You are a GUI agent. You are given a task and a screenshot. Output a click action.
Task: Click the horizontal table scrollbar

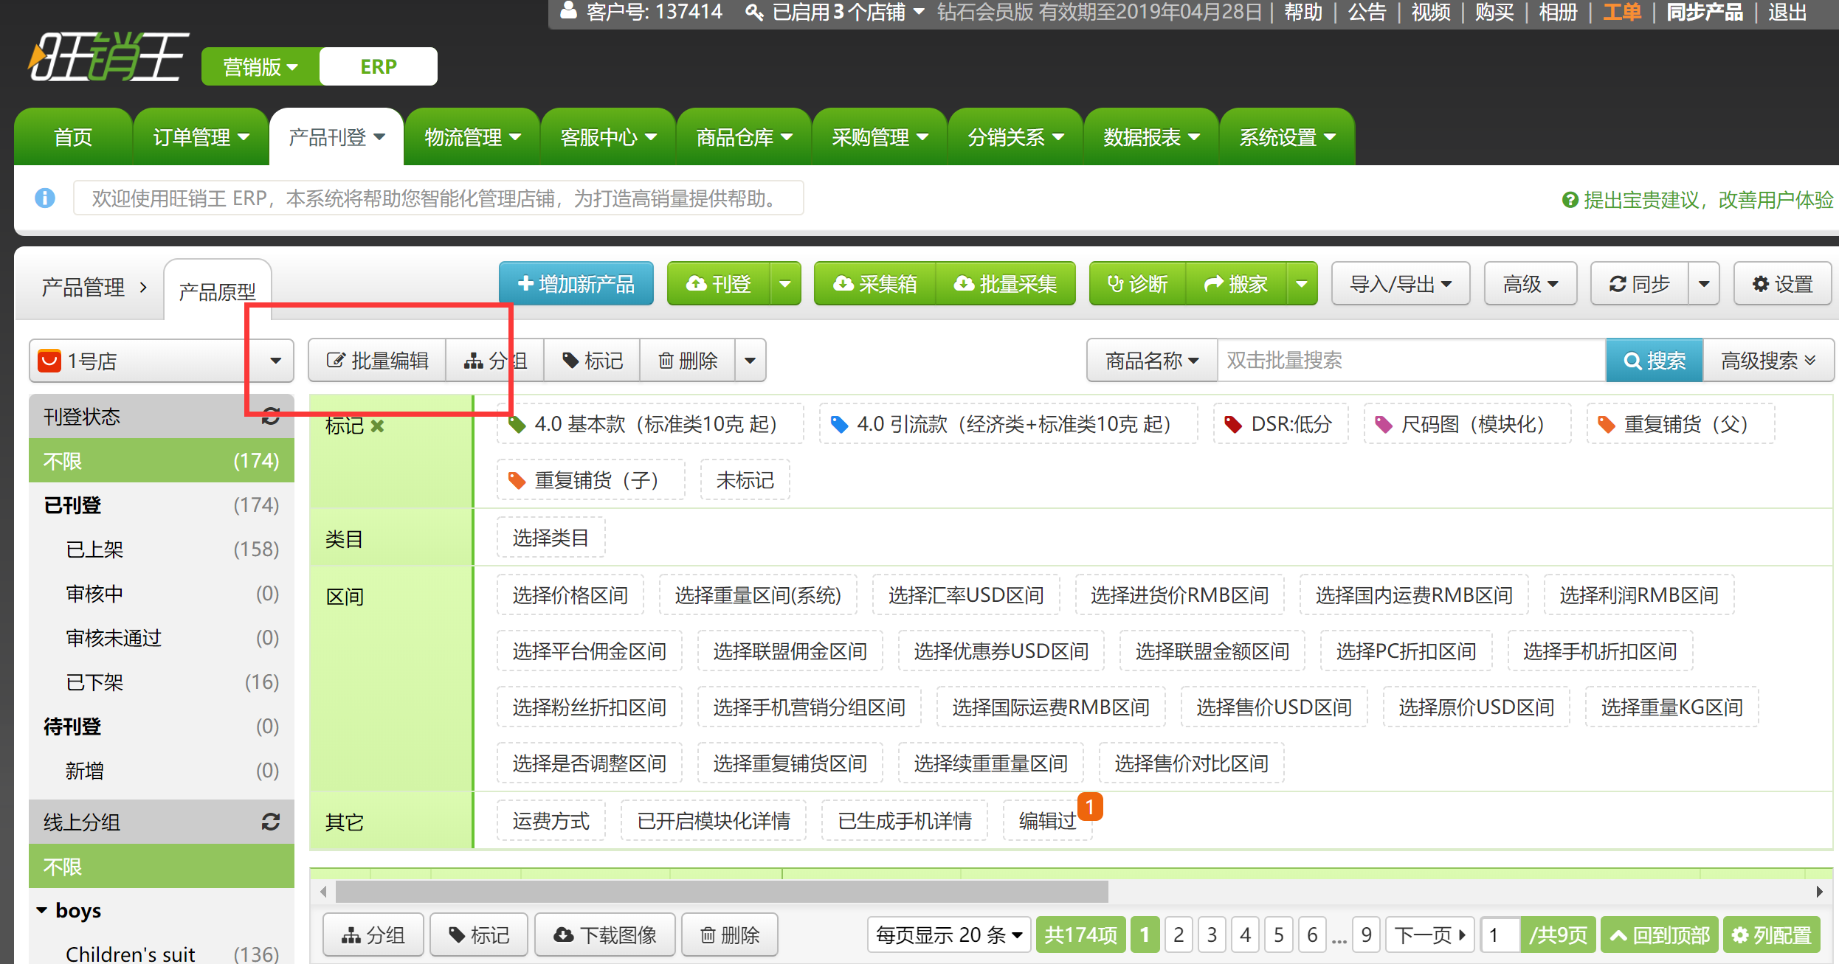coord(722,892)
